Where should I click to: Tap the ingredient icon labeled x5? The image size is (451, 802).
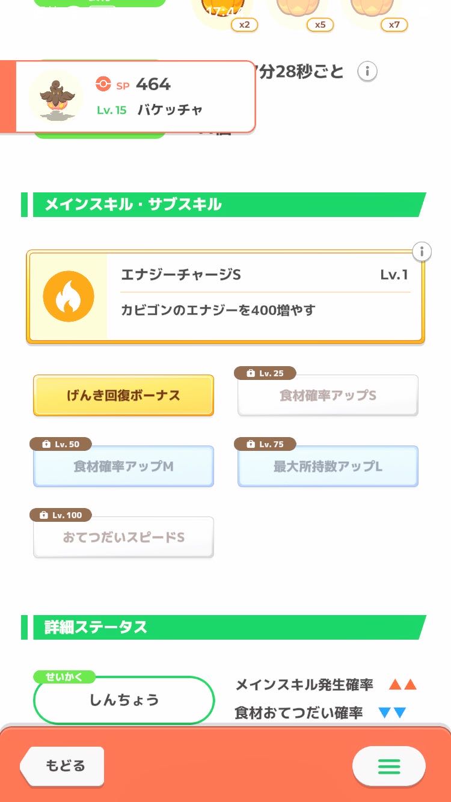pos(297,12)
